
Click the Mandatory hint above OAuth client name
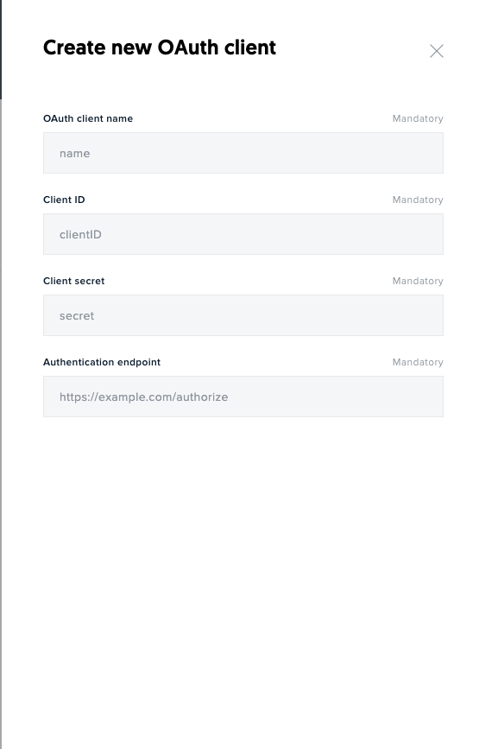click(x=418, y=118)
